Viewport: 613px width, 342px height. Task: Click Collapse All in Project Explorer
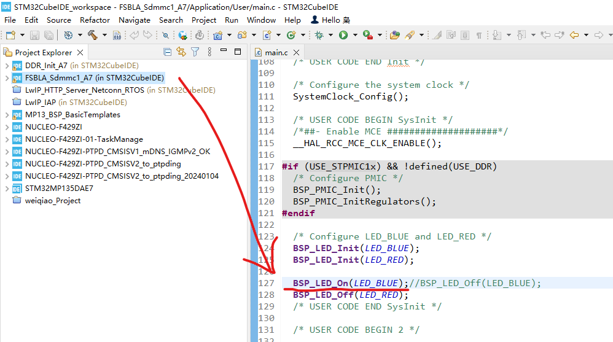167,52
